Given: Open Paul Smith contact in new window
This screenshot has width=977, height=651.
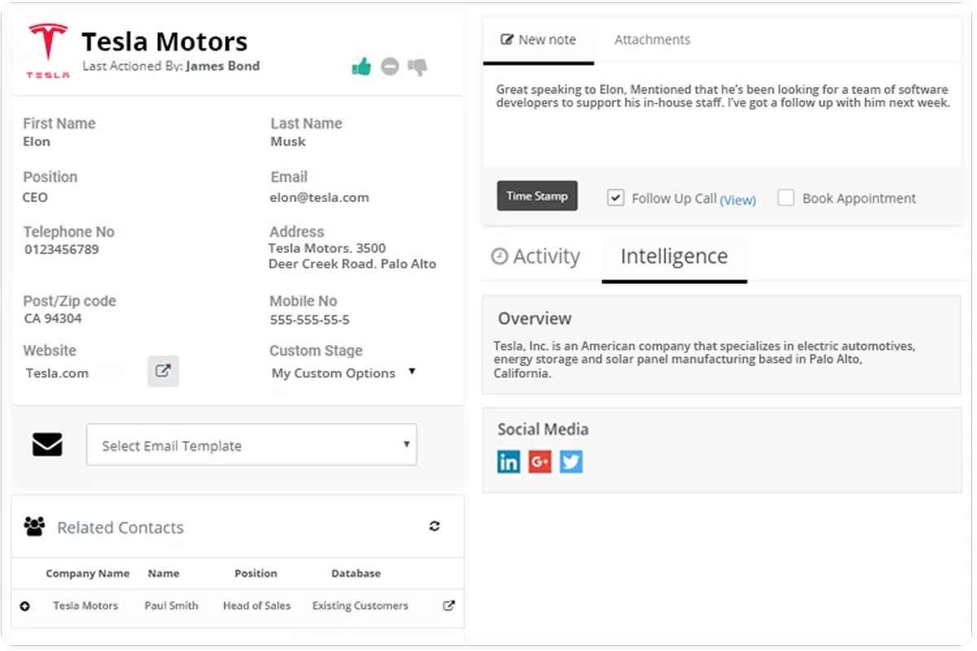Looking at the screenshot, I should (449, 605).
